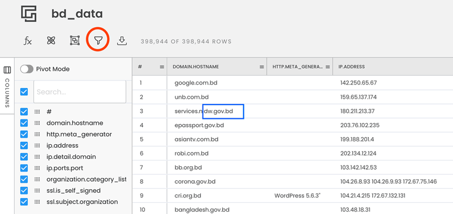Screen dimensions: 453x214
Task: Sort by the DOMAIN.HOSTNAME column header
Action: point(195,67)
